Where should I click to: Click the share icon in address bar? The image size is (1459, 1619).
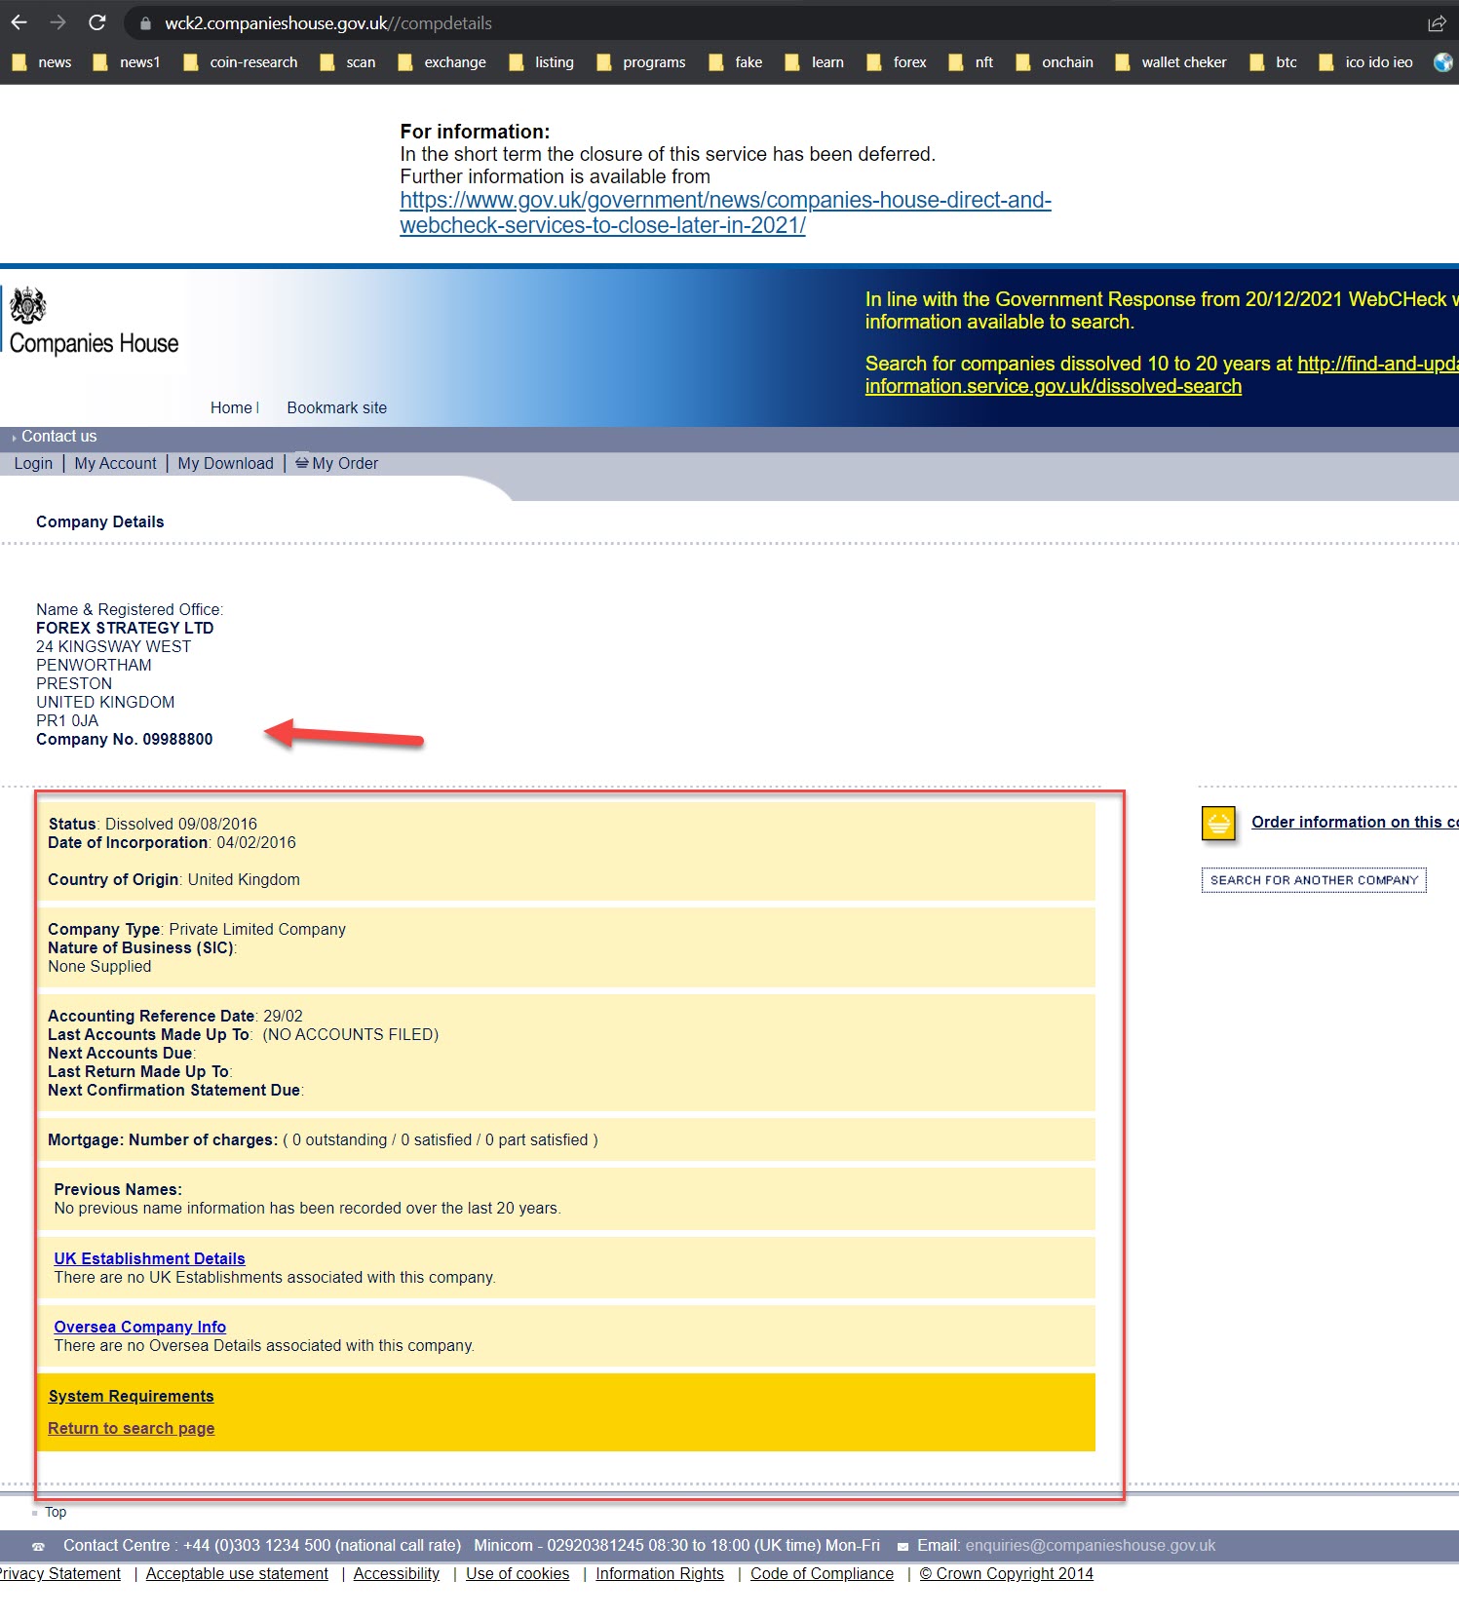coord(1437,23)
